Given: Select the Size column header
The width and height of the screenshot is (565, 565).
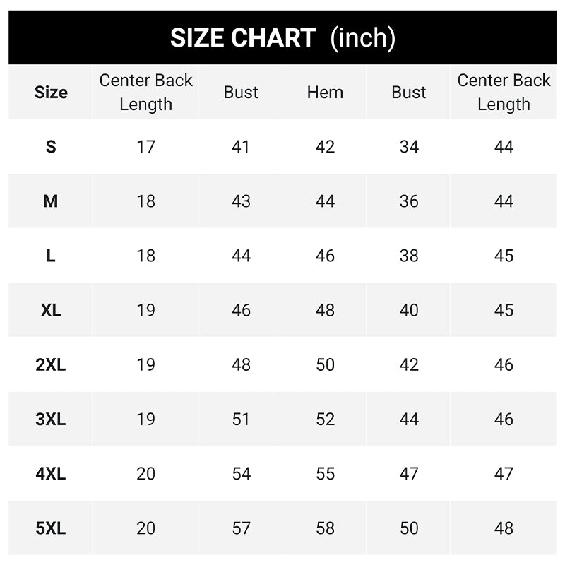Looking at the screenshot, I should pos(51,93).
